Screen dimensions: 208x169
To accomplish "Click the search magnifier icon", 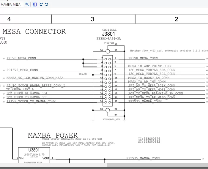I will [27, 4].
